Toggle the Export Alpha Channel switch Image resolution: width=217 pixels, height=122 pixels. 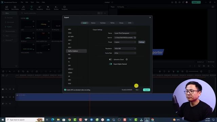tap(111, 64)
